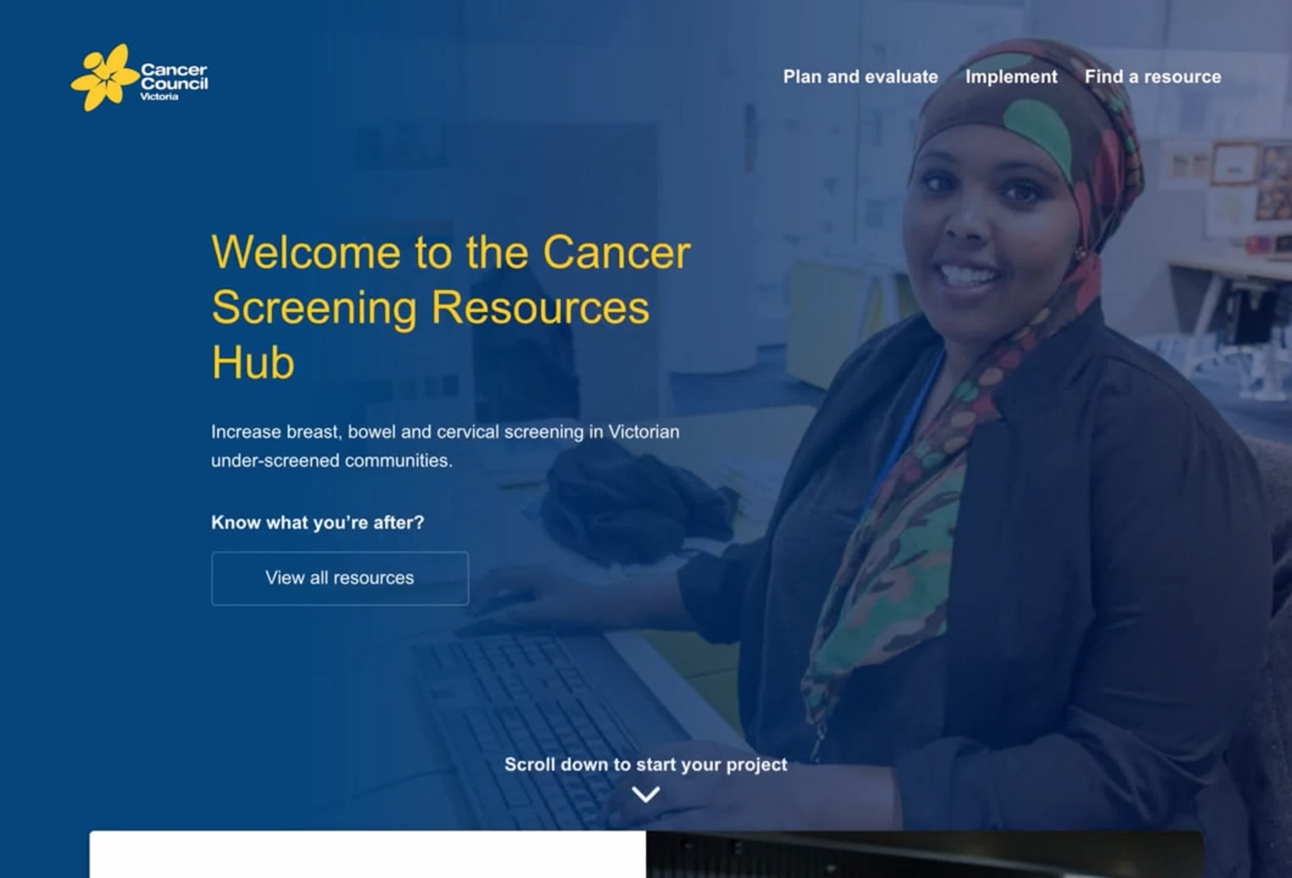Screen dimensions: 1292x878
Task: Click the Welcome to the Cancer Screening heading
Action: click(450, 306)
